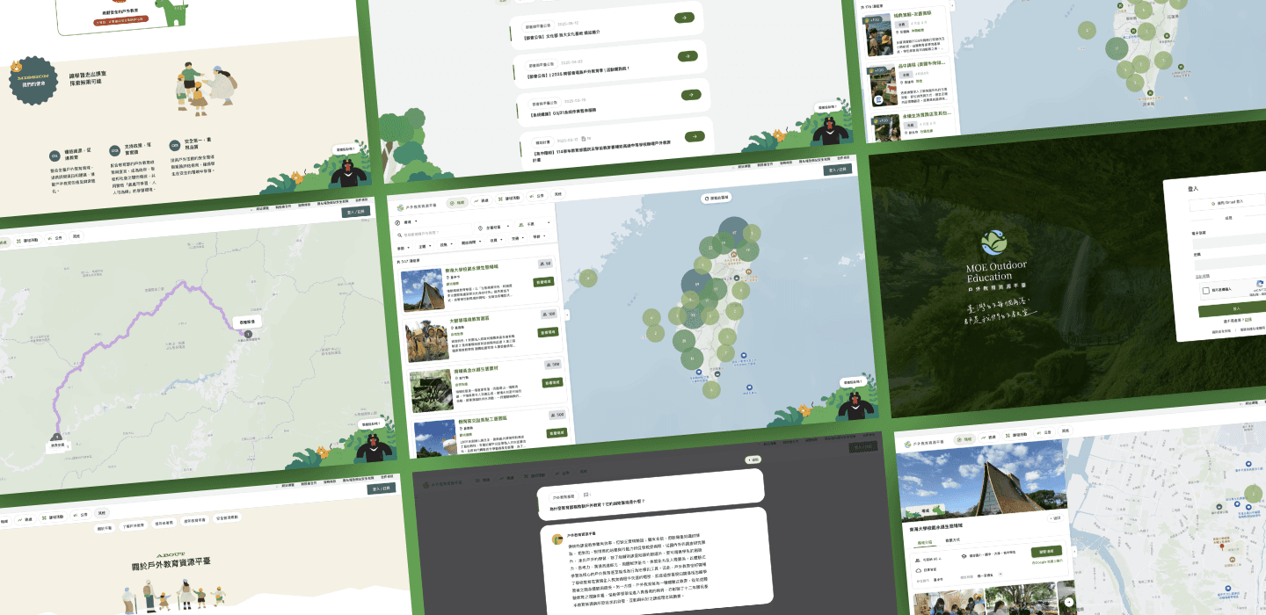Open 不限 capacity dropdown in center window
Viewport: 1266px width, 615px height.
click(x=535, y=224)
